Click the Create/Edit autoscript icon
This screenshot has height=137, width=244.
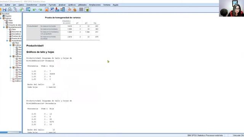pos(69,10)
